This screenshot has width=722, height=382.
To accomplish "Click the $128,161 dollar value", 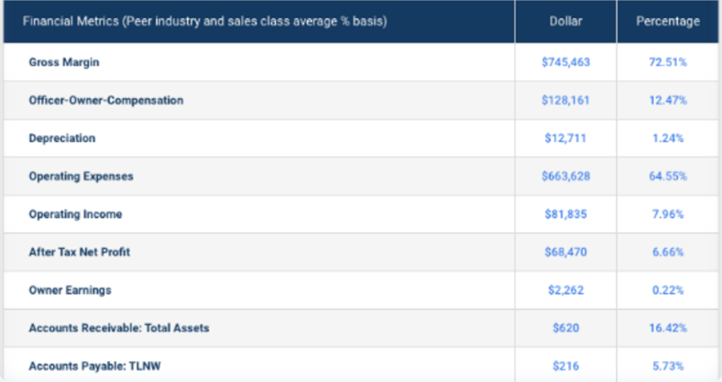I will click(565, 100).
